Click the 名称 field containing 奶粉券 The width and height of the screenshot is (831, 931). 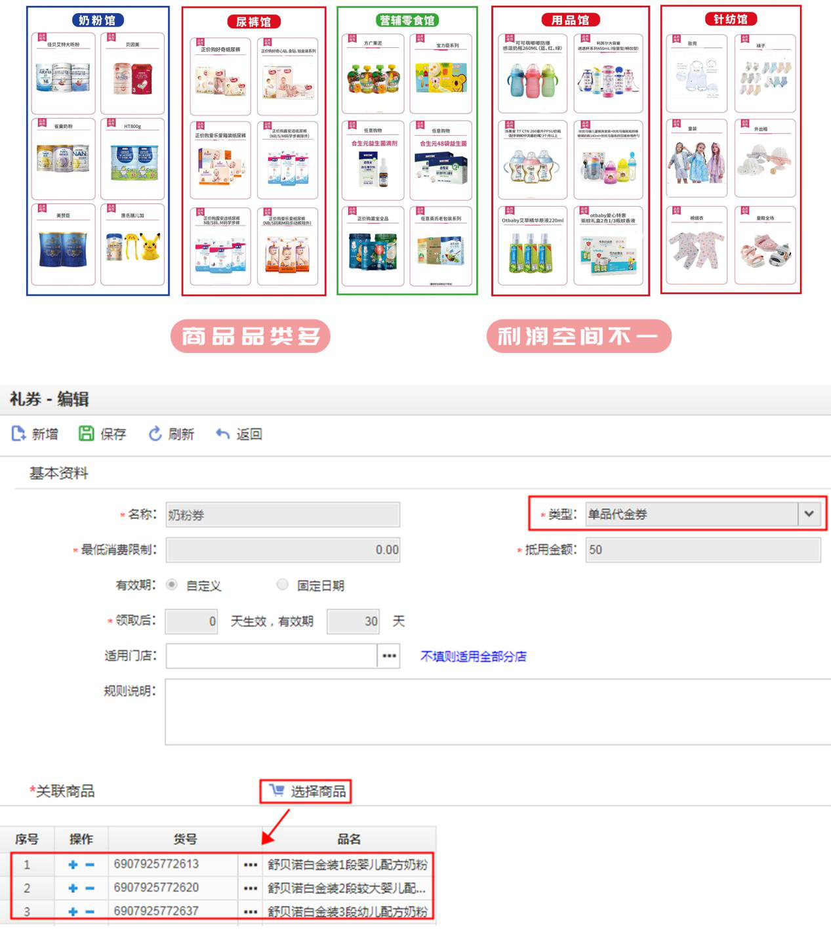tap(282, 514)
